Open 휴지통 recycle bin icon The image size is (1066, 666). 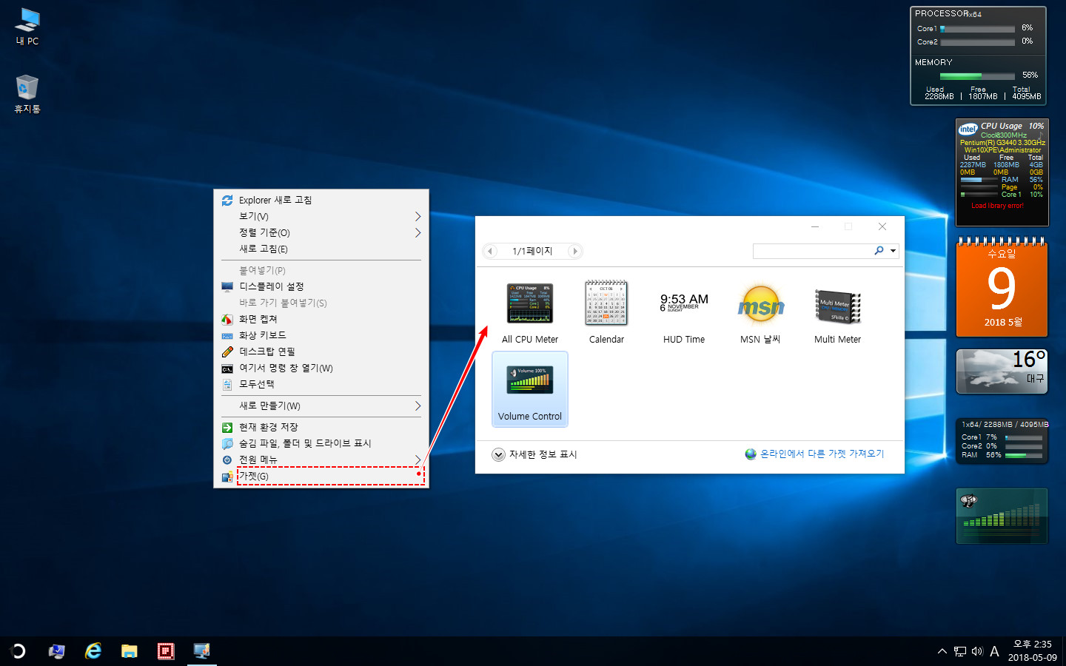click(27, 94)
